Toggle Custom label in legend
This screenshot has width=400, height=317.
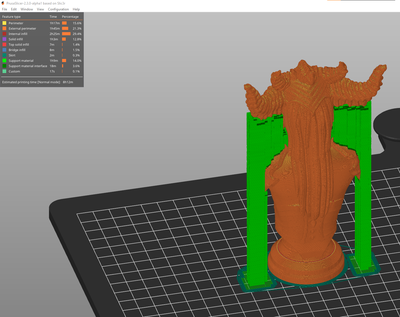14,71
